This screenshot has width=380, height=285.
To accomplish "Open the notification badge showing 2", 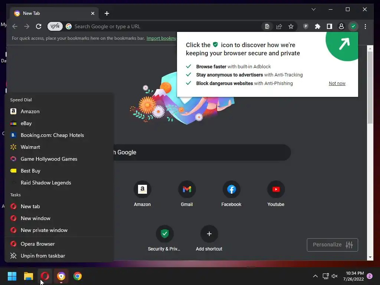I will [370, 276].
